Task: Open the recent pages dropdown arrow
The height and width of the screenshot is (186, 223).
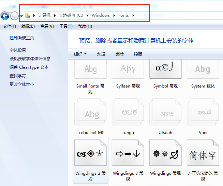Action: (21, 16)
